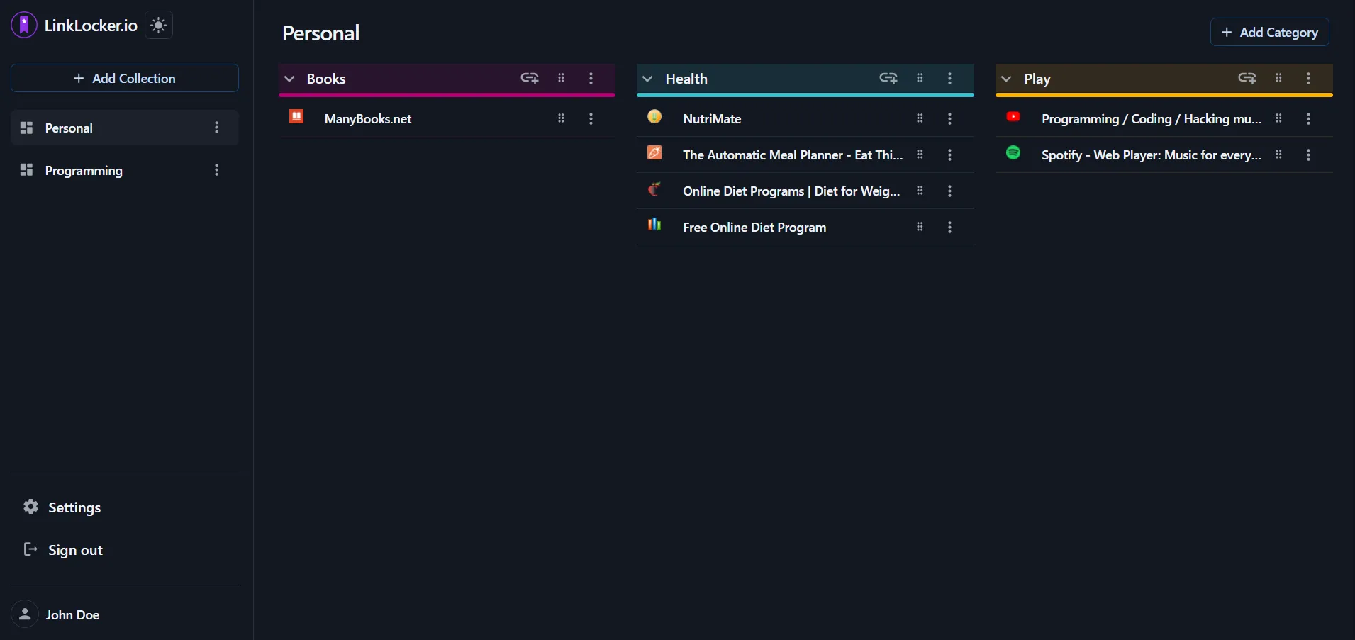
Task: Click the John Doe profile avatar
Action: (x=25, y=614)
